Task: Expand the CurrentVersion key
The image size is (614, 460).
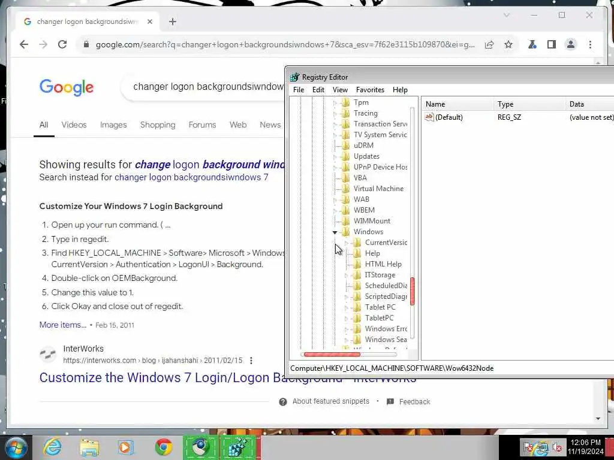Action: (346, 243)
